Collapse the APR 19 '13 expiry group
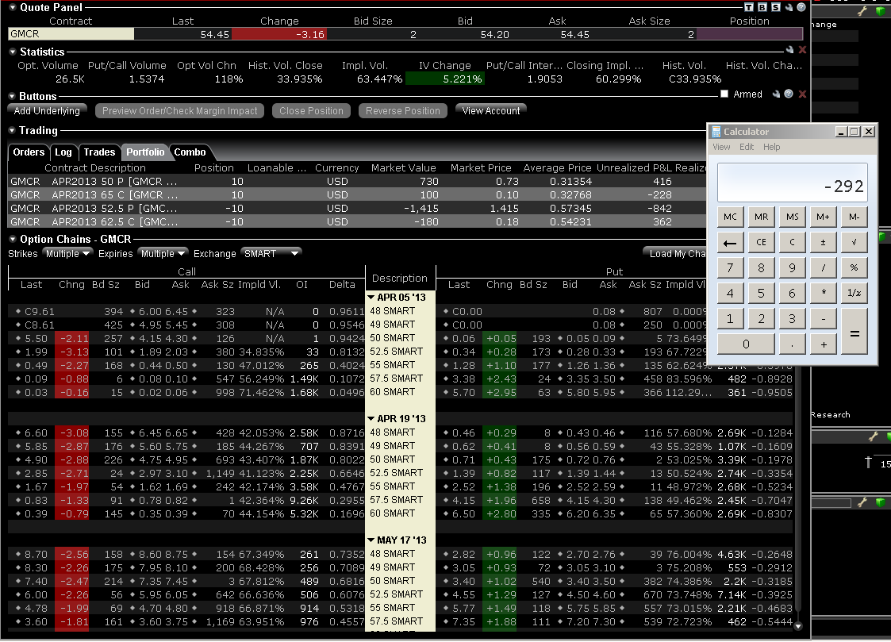The height and width of the screenshot is (642, 891). (371, 419)
